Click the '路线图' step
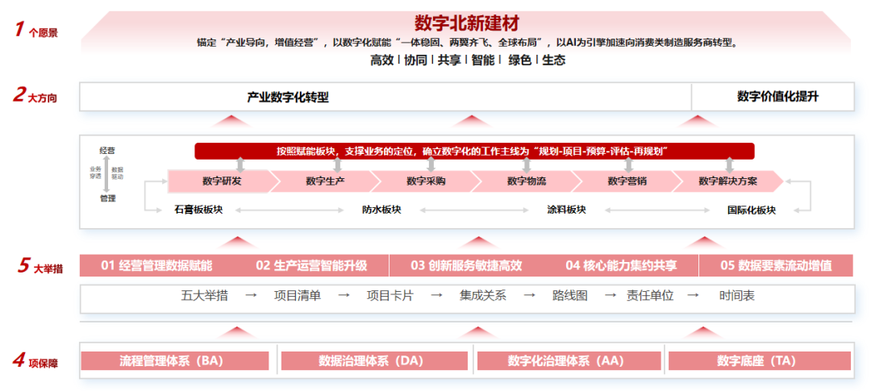The width and height of the screenshot is (871, 391). coord(570,296)
